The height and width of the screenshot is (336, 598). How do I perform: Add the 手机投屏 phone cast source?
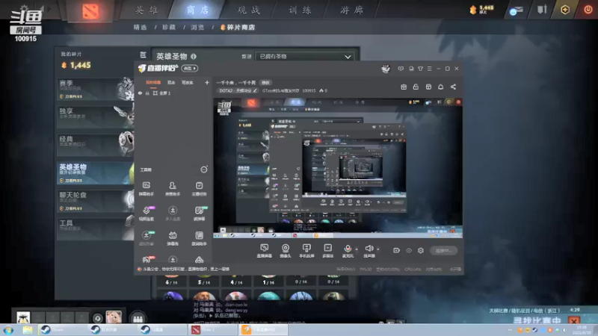click(306, 251)
